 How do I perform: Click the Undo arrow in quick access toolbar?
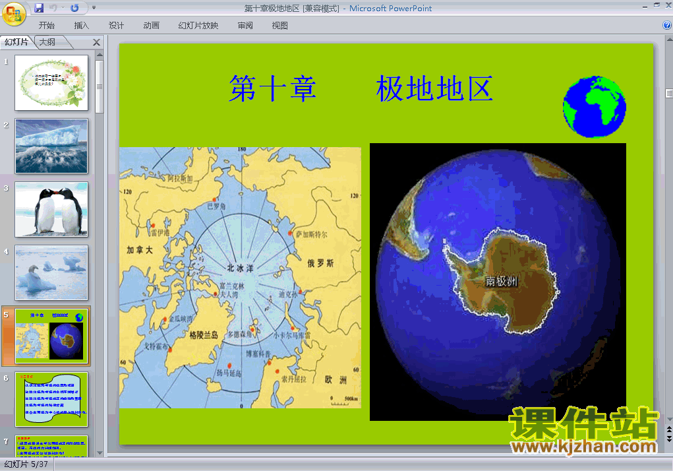coord(53,8)
